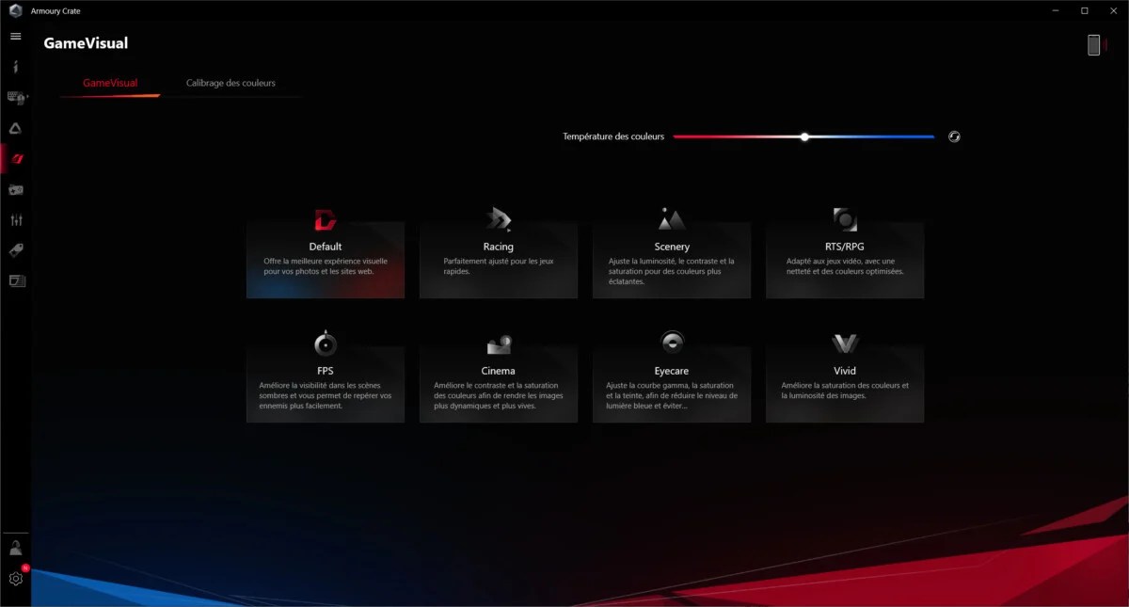
Task: Click text "Améliore le contraste et la saturation"
Action: 497,385
